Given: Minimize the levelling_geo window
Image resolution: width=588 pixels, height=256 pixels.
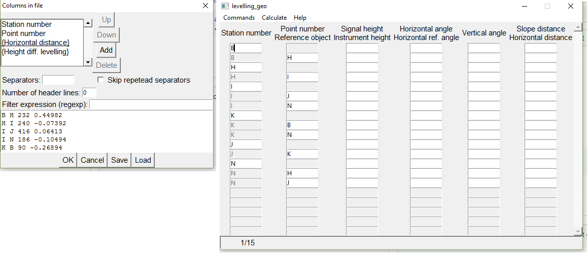Looking at the screenshot, I should (524, 6).
